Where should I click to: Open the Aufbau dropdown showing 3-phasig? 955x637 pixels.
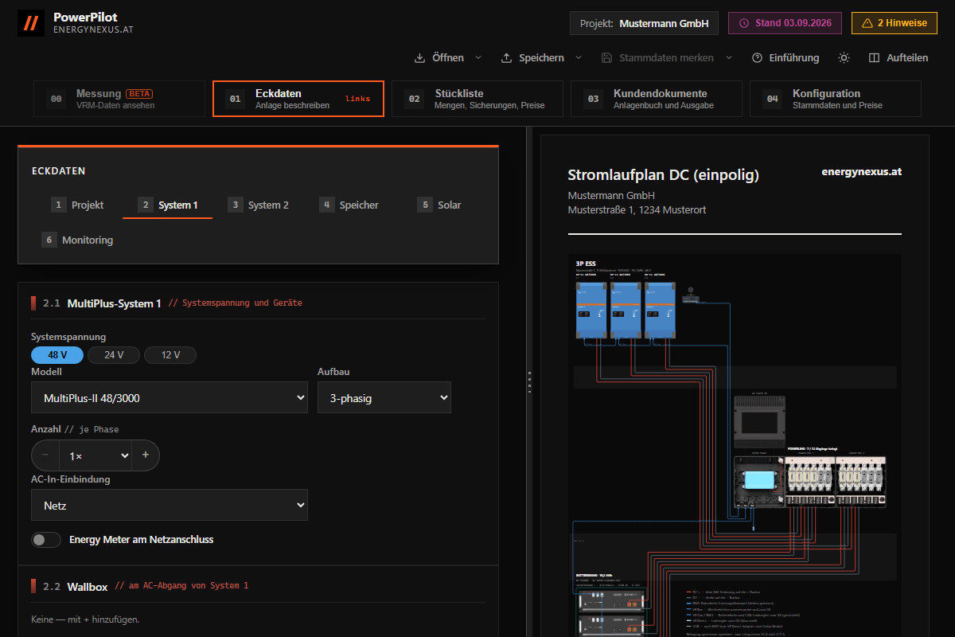click(x=384, y=397)
